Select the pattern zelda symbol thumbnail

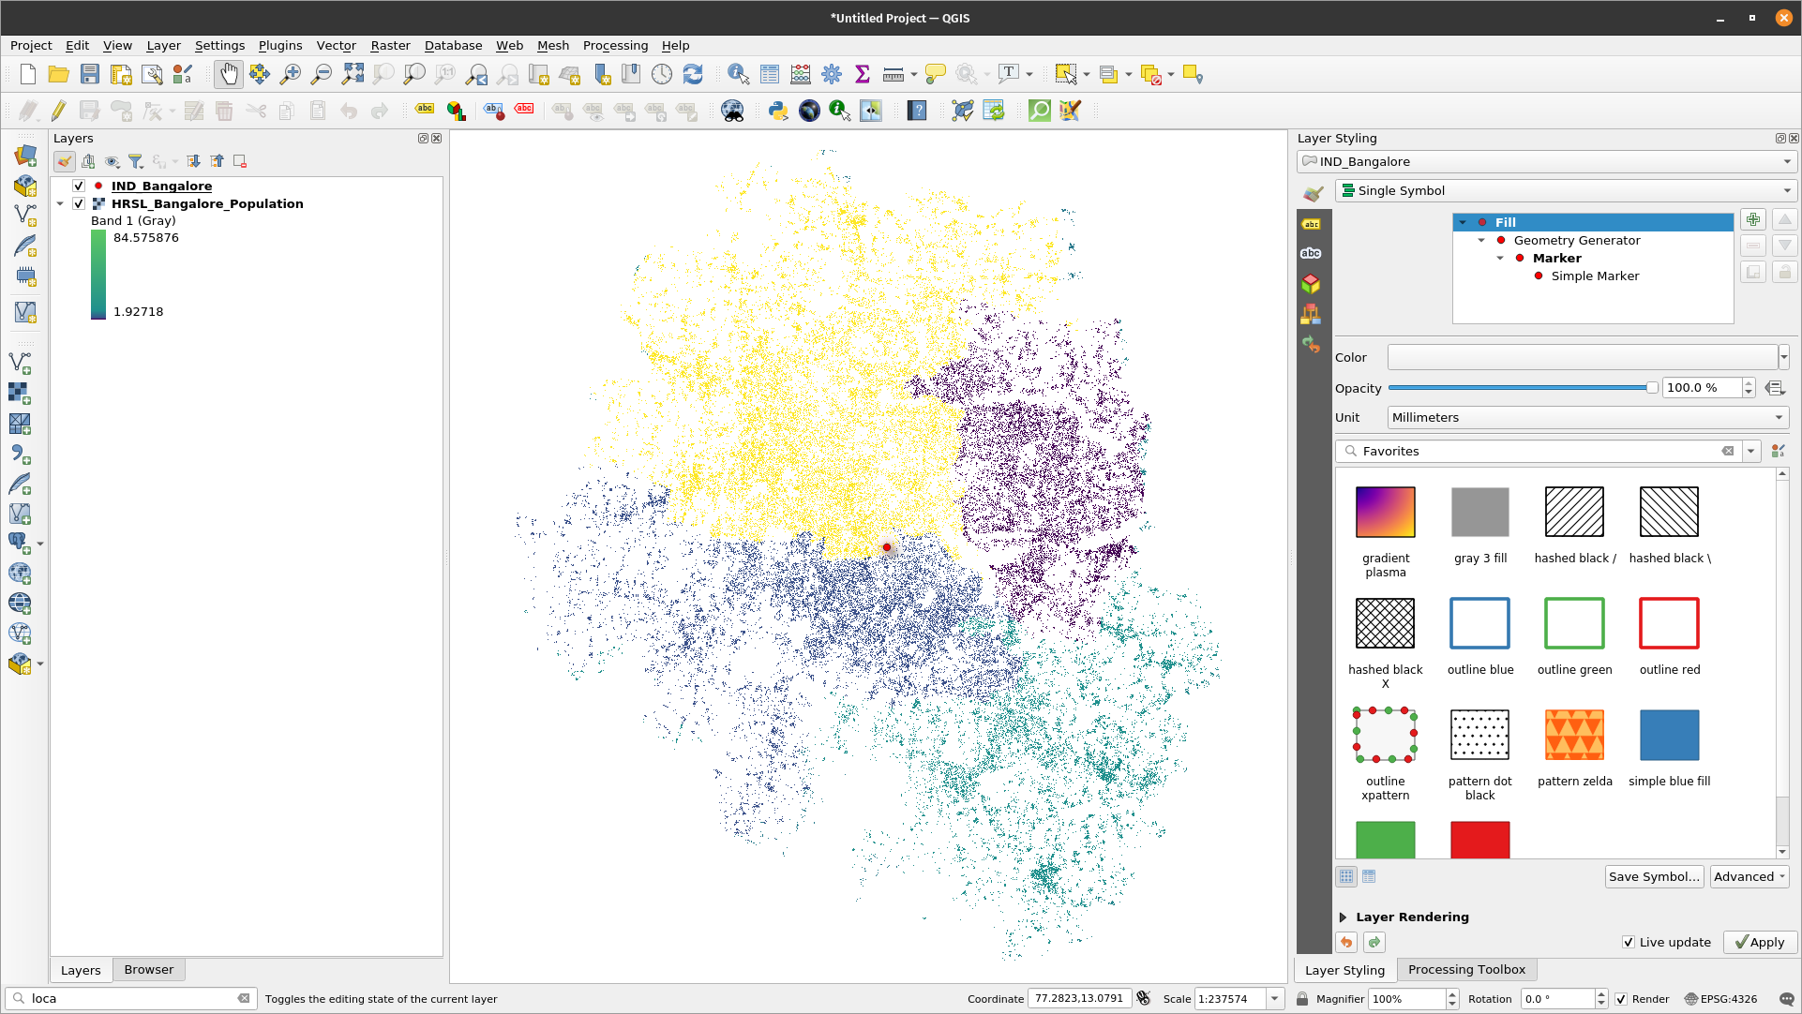click(1574, 735)
